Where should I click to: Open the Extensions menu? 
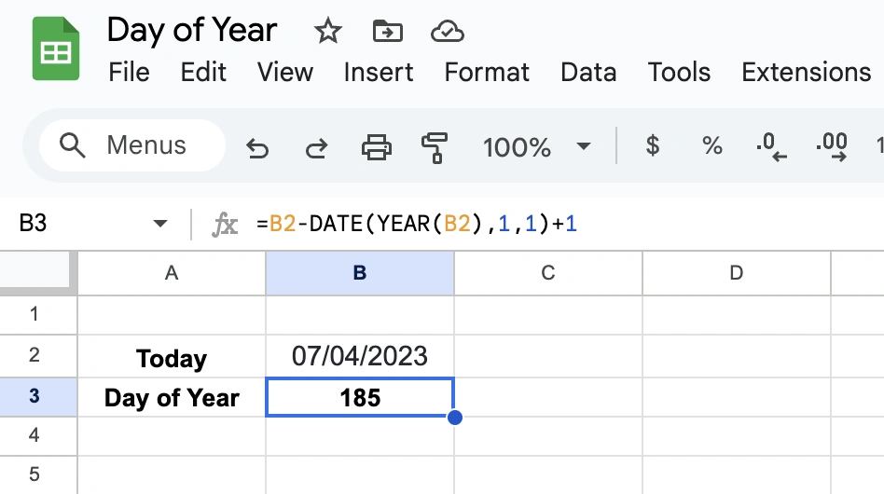pos(807,72)
